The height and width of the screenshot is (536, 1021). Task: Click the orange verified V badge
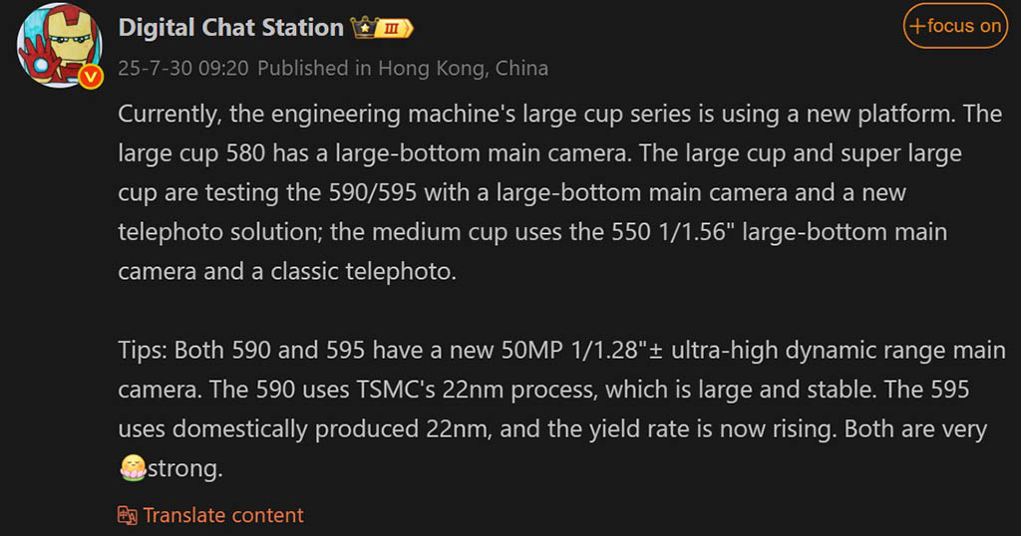[x=91, y=77]
